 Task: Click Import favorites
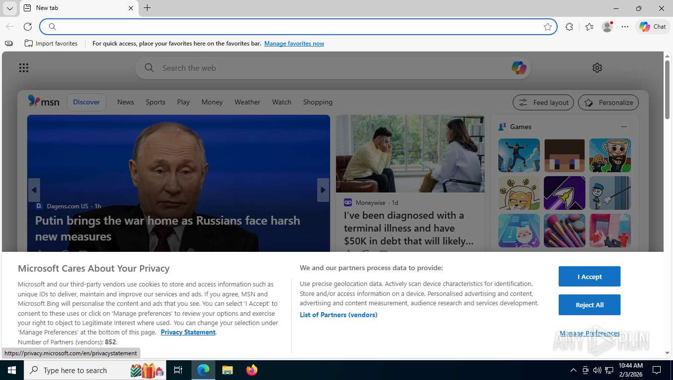[51, 44]
